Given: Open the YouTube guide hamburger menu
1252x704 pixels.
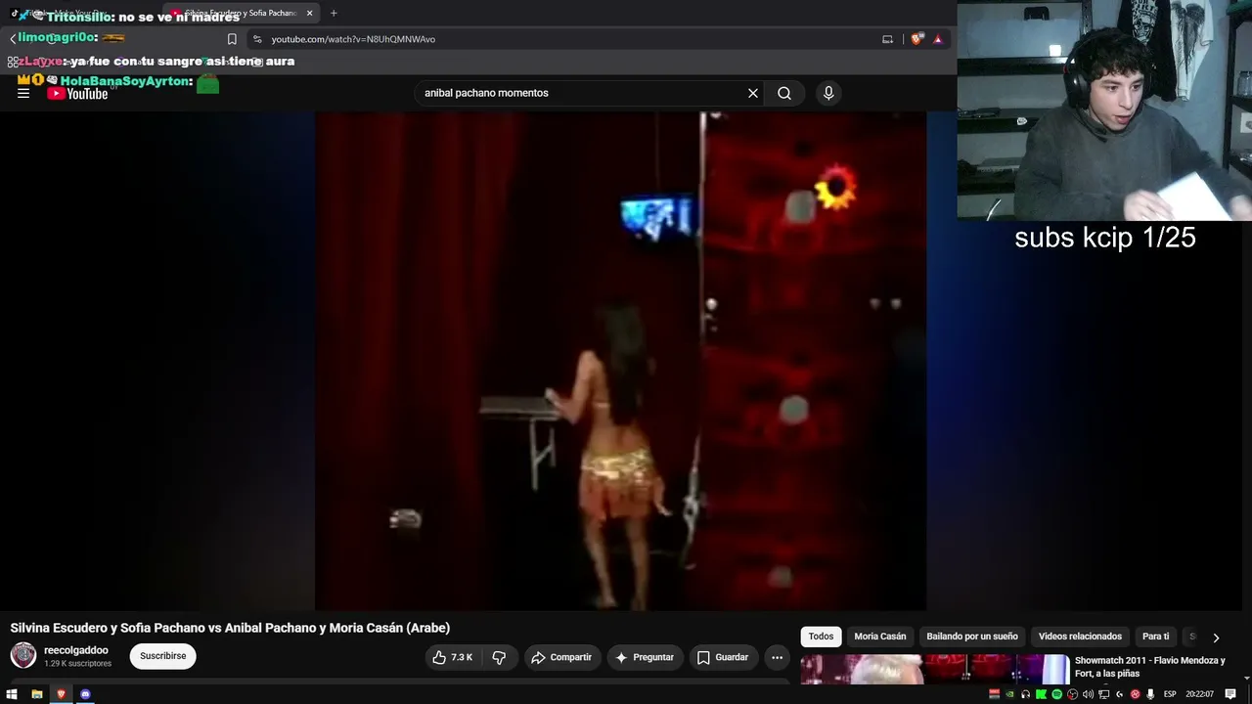Looking at the screenshot, I should pyautogui.click(x=23, y=93).
